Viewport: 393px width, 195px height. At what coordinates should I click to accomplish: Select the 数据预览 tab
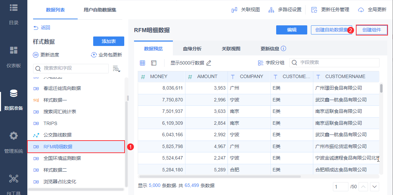(x=153, y=48)
